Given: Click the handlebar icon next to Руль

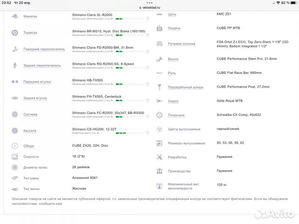Looking at the screenshot, I should click(x=159, y=73).
